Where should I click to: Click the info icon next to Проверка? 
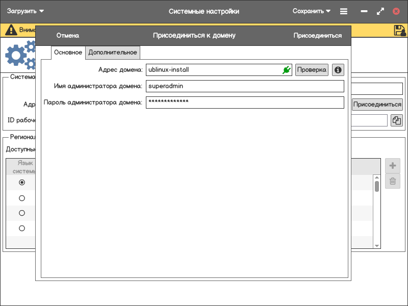pyautogui.click(x=338, y=70)
